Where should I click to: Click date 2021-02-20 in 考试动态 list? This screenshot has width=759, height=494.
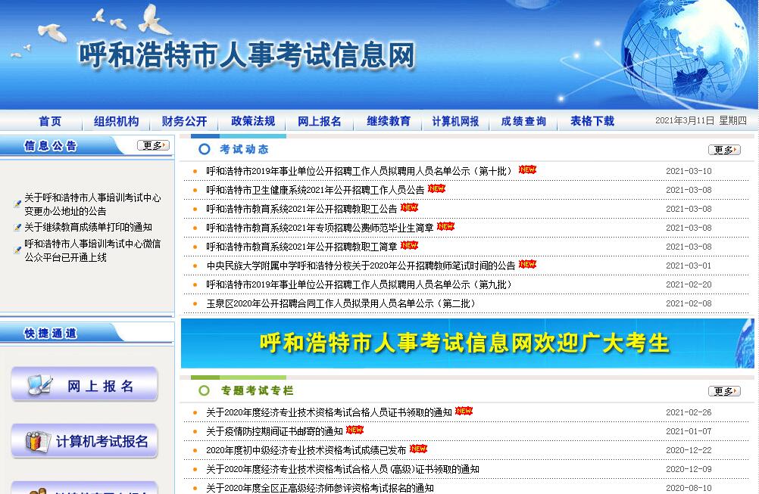click(689, 284)
